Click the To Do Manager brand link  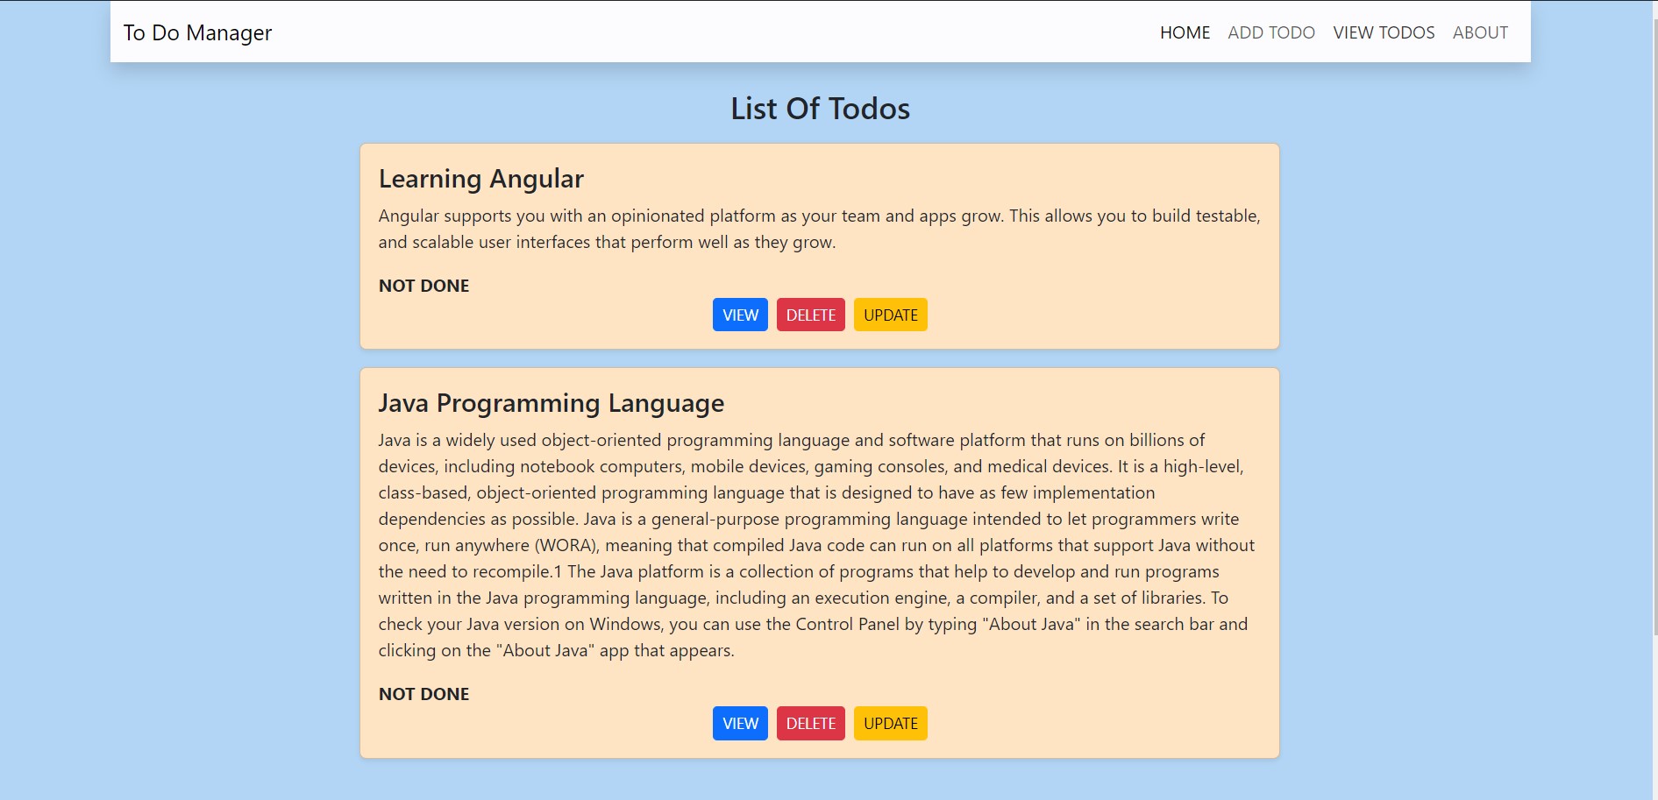pyautogui.click(x=198, y=32)
